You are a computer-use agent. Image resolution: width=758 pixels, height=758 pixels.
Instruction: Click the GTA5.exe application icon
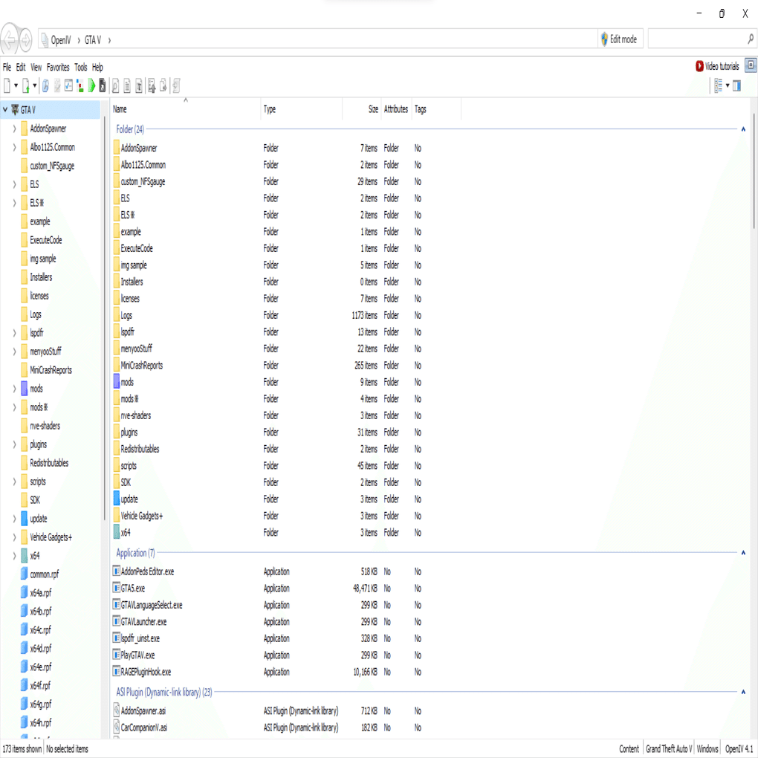pos(117,588)
